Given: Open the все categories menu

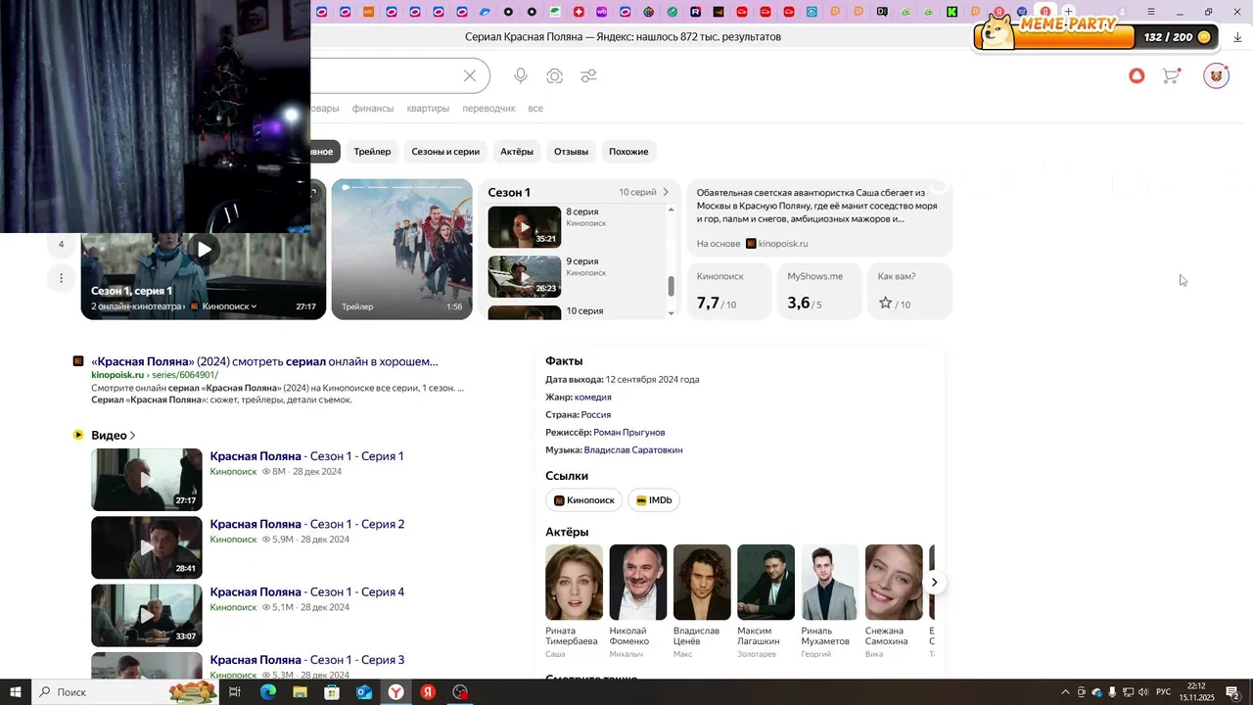Looking at the screenshot, I should 535,109.
